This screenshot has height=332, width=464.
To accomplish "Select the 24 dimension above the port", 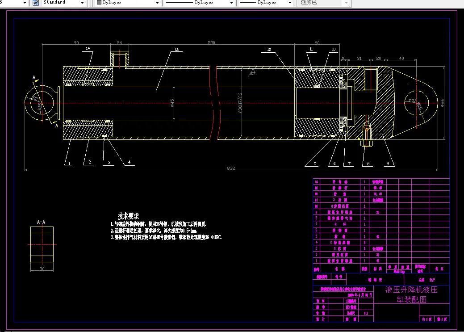I will click(x=119, y=42).
